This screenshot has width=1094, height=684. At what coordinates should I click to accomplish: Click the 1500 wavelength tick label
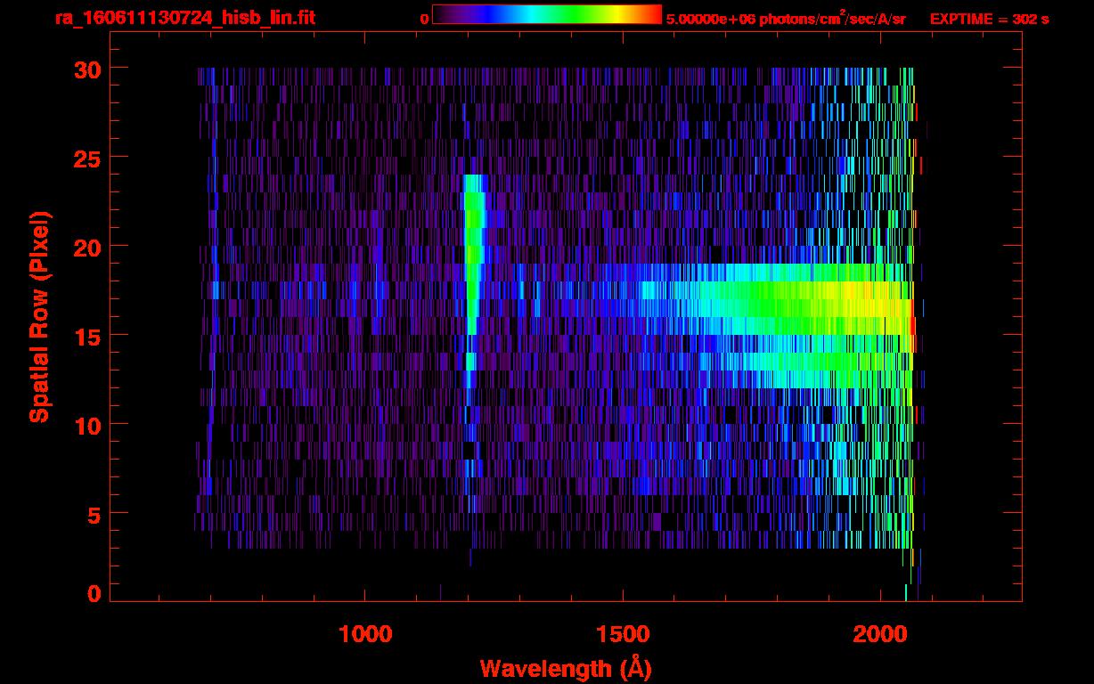point(622,634)
